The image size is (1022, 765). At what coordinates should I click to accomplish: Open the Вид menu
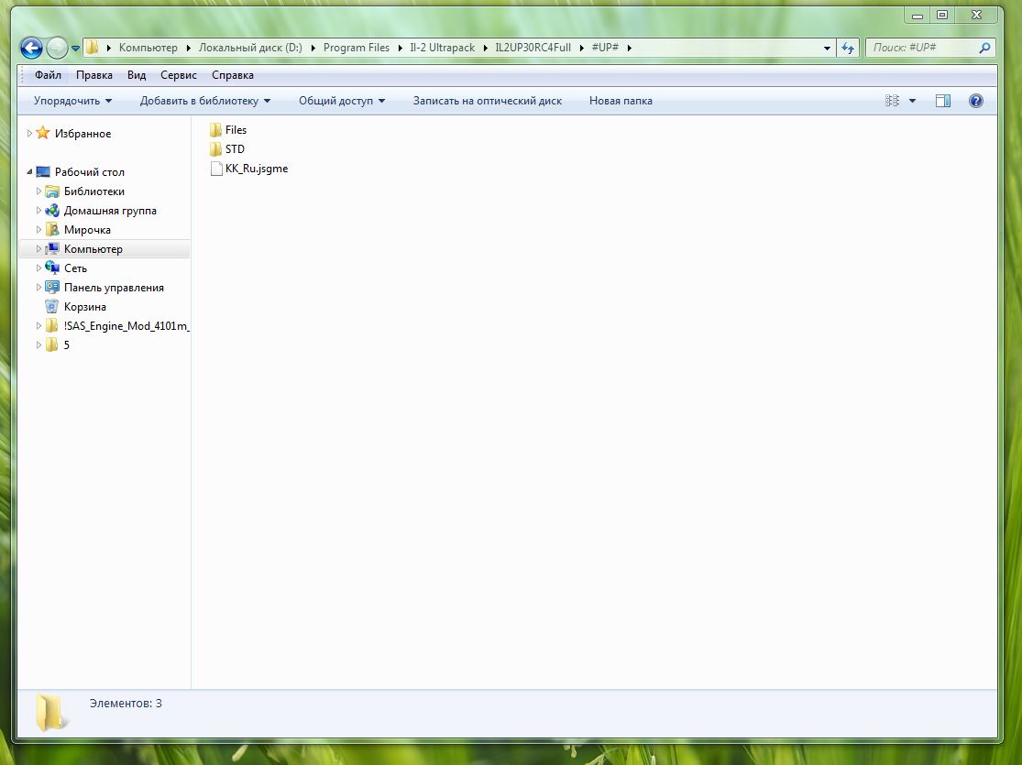coord(137,75)
